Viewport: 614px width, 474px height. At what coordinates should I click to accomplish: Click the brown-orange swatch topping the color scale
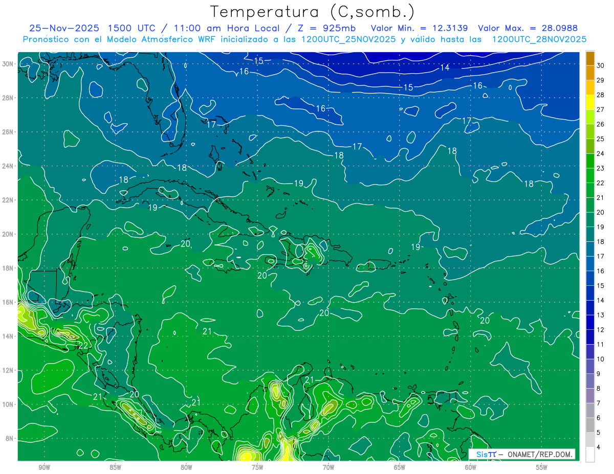coord(590,58)
